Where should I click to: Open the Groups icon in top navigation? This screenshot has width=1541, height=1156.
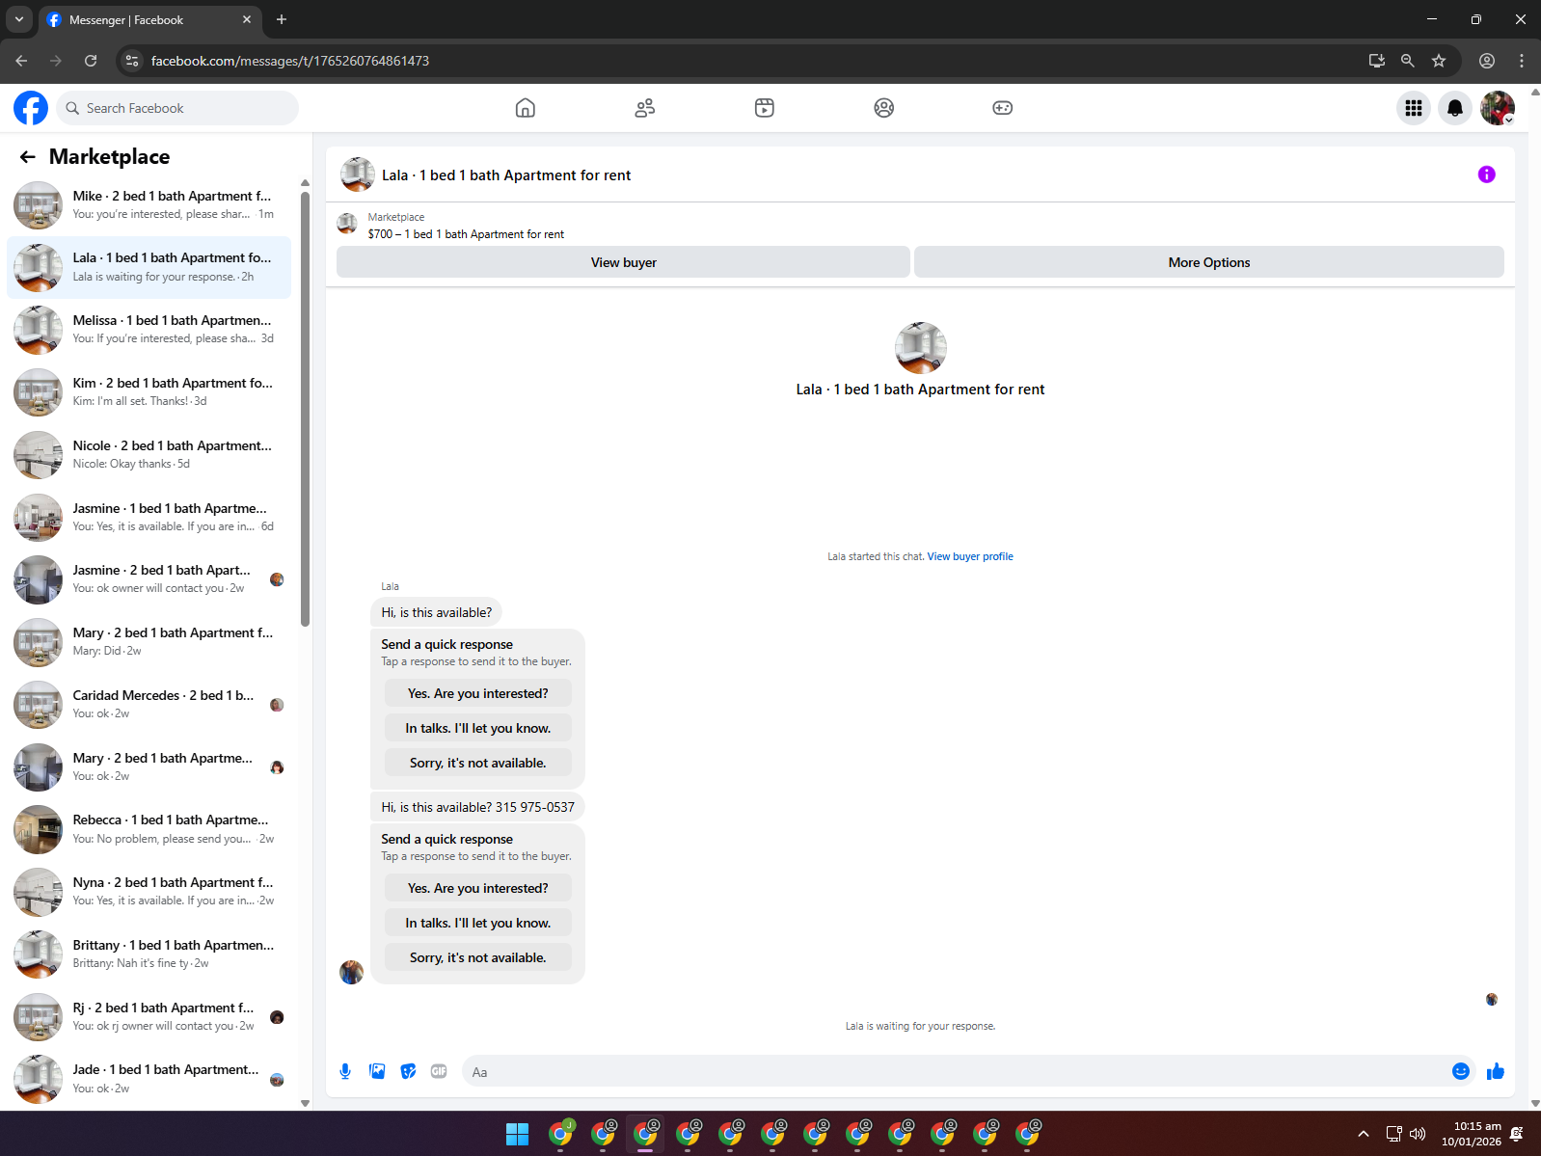point(884,108)
